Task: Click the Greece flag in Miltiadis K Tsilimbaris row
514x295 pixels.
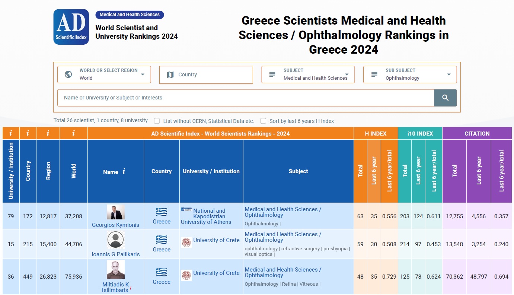Action: point(162,272)
